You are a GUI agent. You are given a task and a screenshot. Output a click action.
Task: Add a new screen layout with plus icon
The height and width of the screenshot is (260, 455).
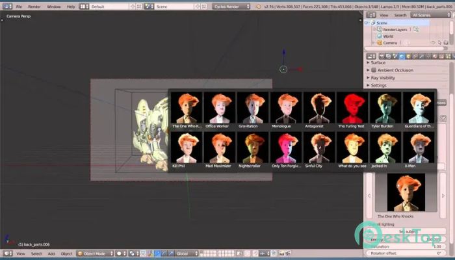tap(133, 6)
